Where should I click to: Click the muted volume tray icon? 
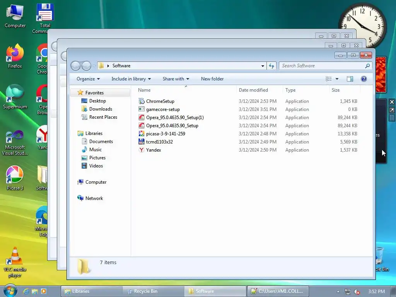(357, 292)
